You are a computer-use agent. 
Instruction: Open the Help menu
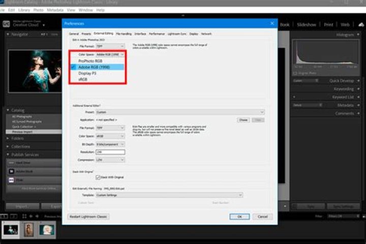[100, 10]
